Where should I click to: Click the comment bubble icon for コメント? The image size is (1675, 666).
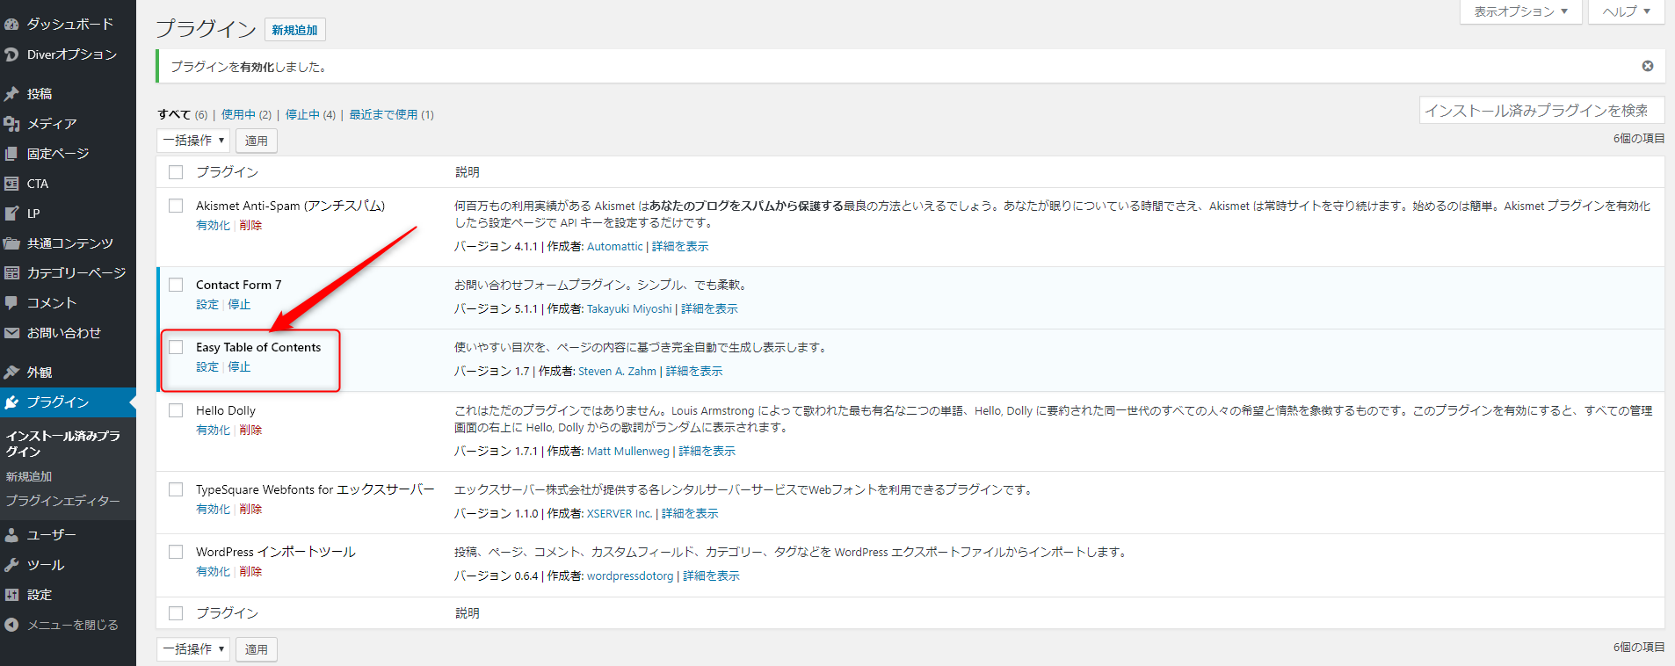pyautogui.click(x=11, y=303)
